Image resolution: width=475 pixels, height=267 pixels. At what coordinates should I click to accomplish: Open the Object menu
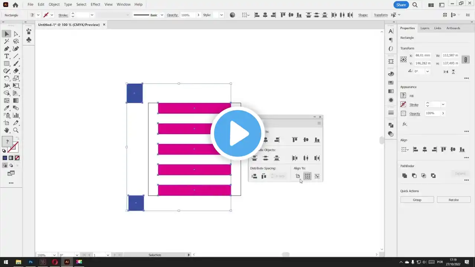pos(54,4)
